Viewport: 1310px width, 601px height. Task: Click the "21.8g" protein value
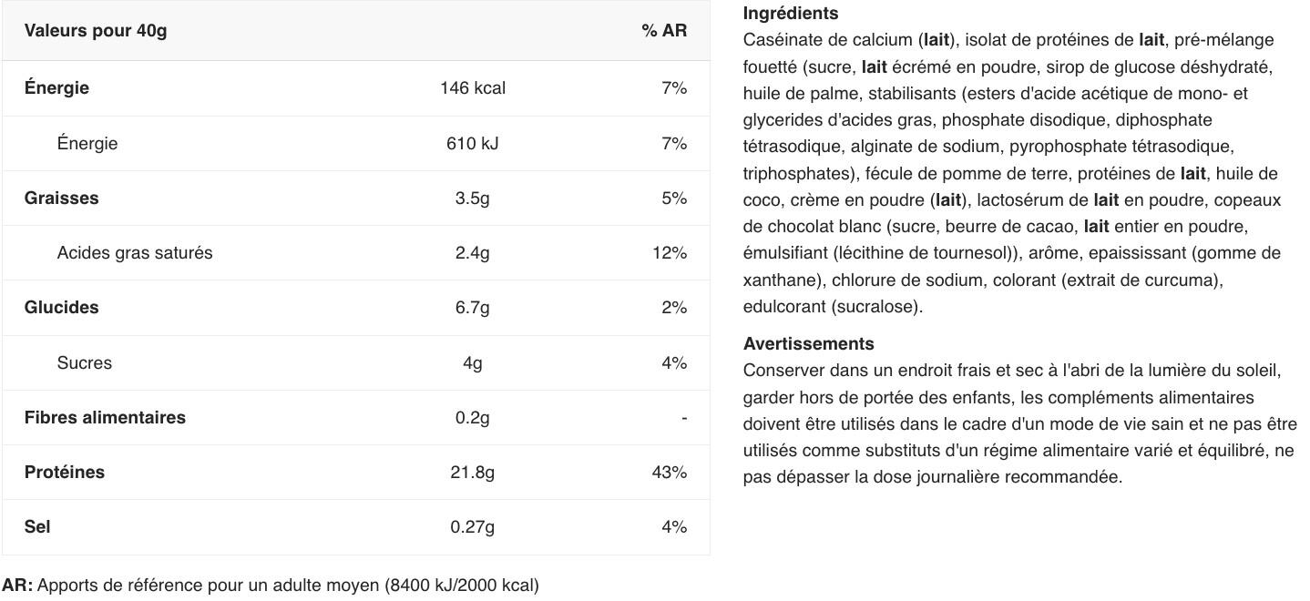click(472, 473)
